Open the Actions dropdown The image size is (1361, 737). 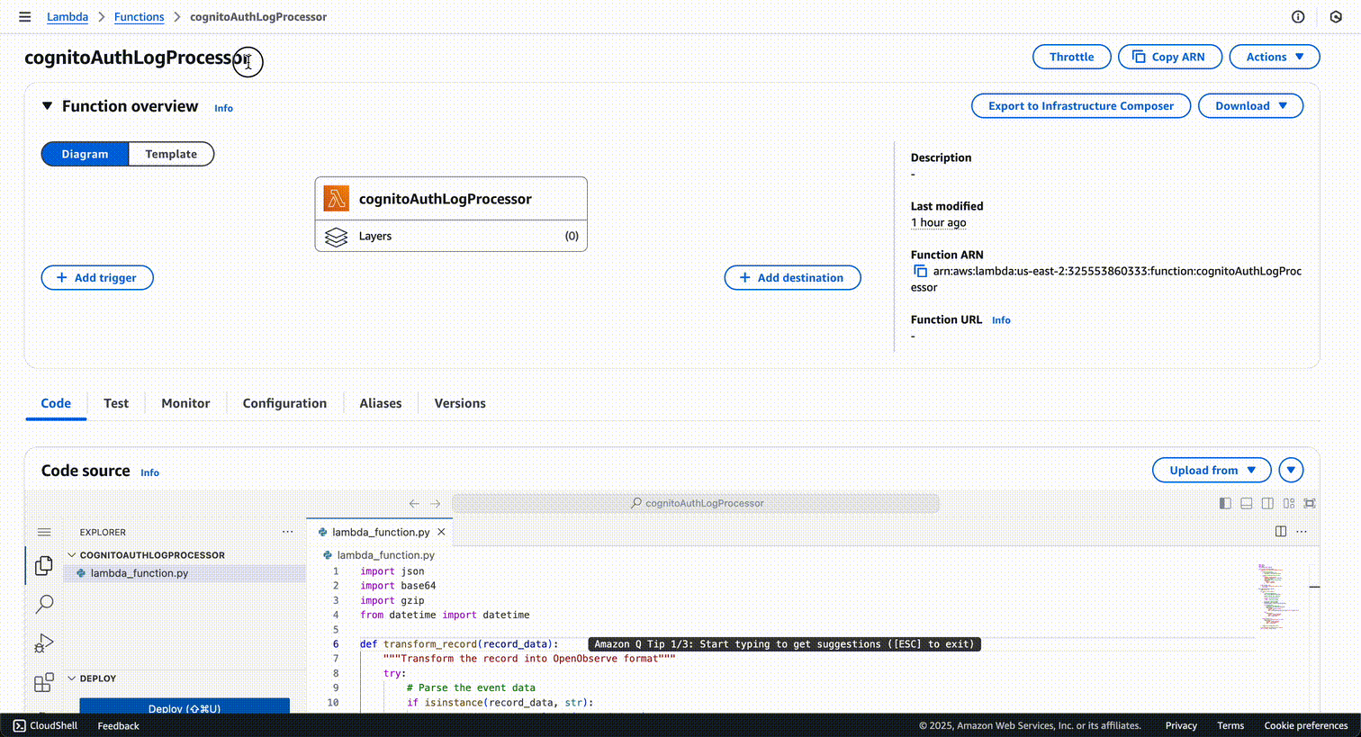click(x=1274, y=56)
